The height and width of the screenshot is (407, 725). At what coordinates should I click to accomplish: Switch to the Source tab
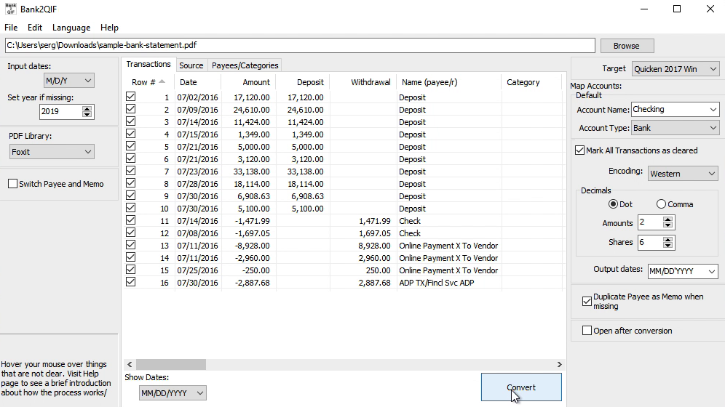coord(191,65)
